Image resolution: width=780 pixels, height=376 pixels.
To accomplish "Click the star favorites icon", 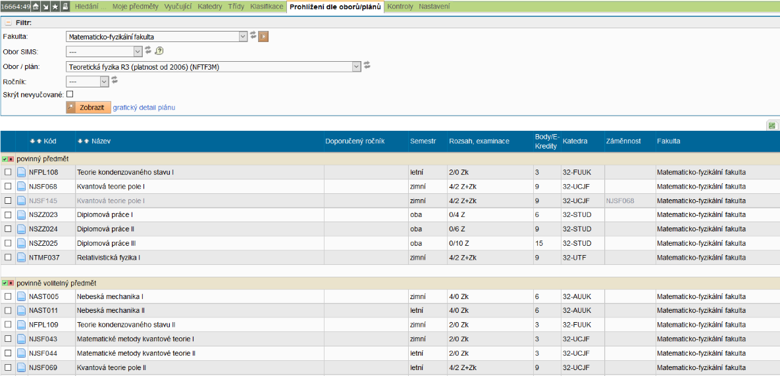I will [x=55, y=7].
